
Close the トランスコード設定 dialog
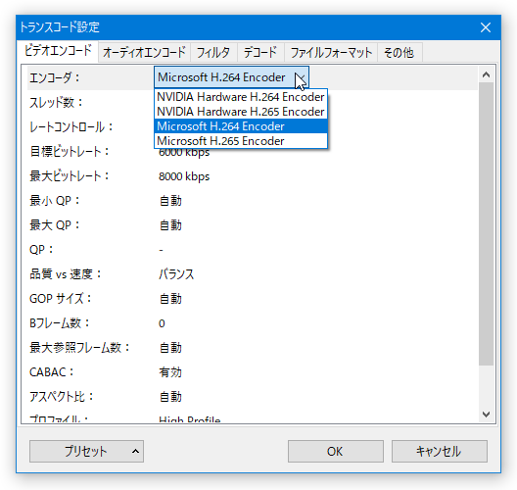click(x=486, y=27)
